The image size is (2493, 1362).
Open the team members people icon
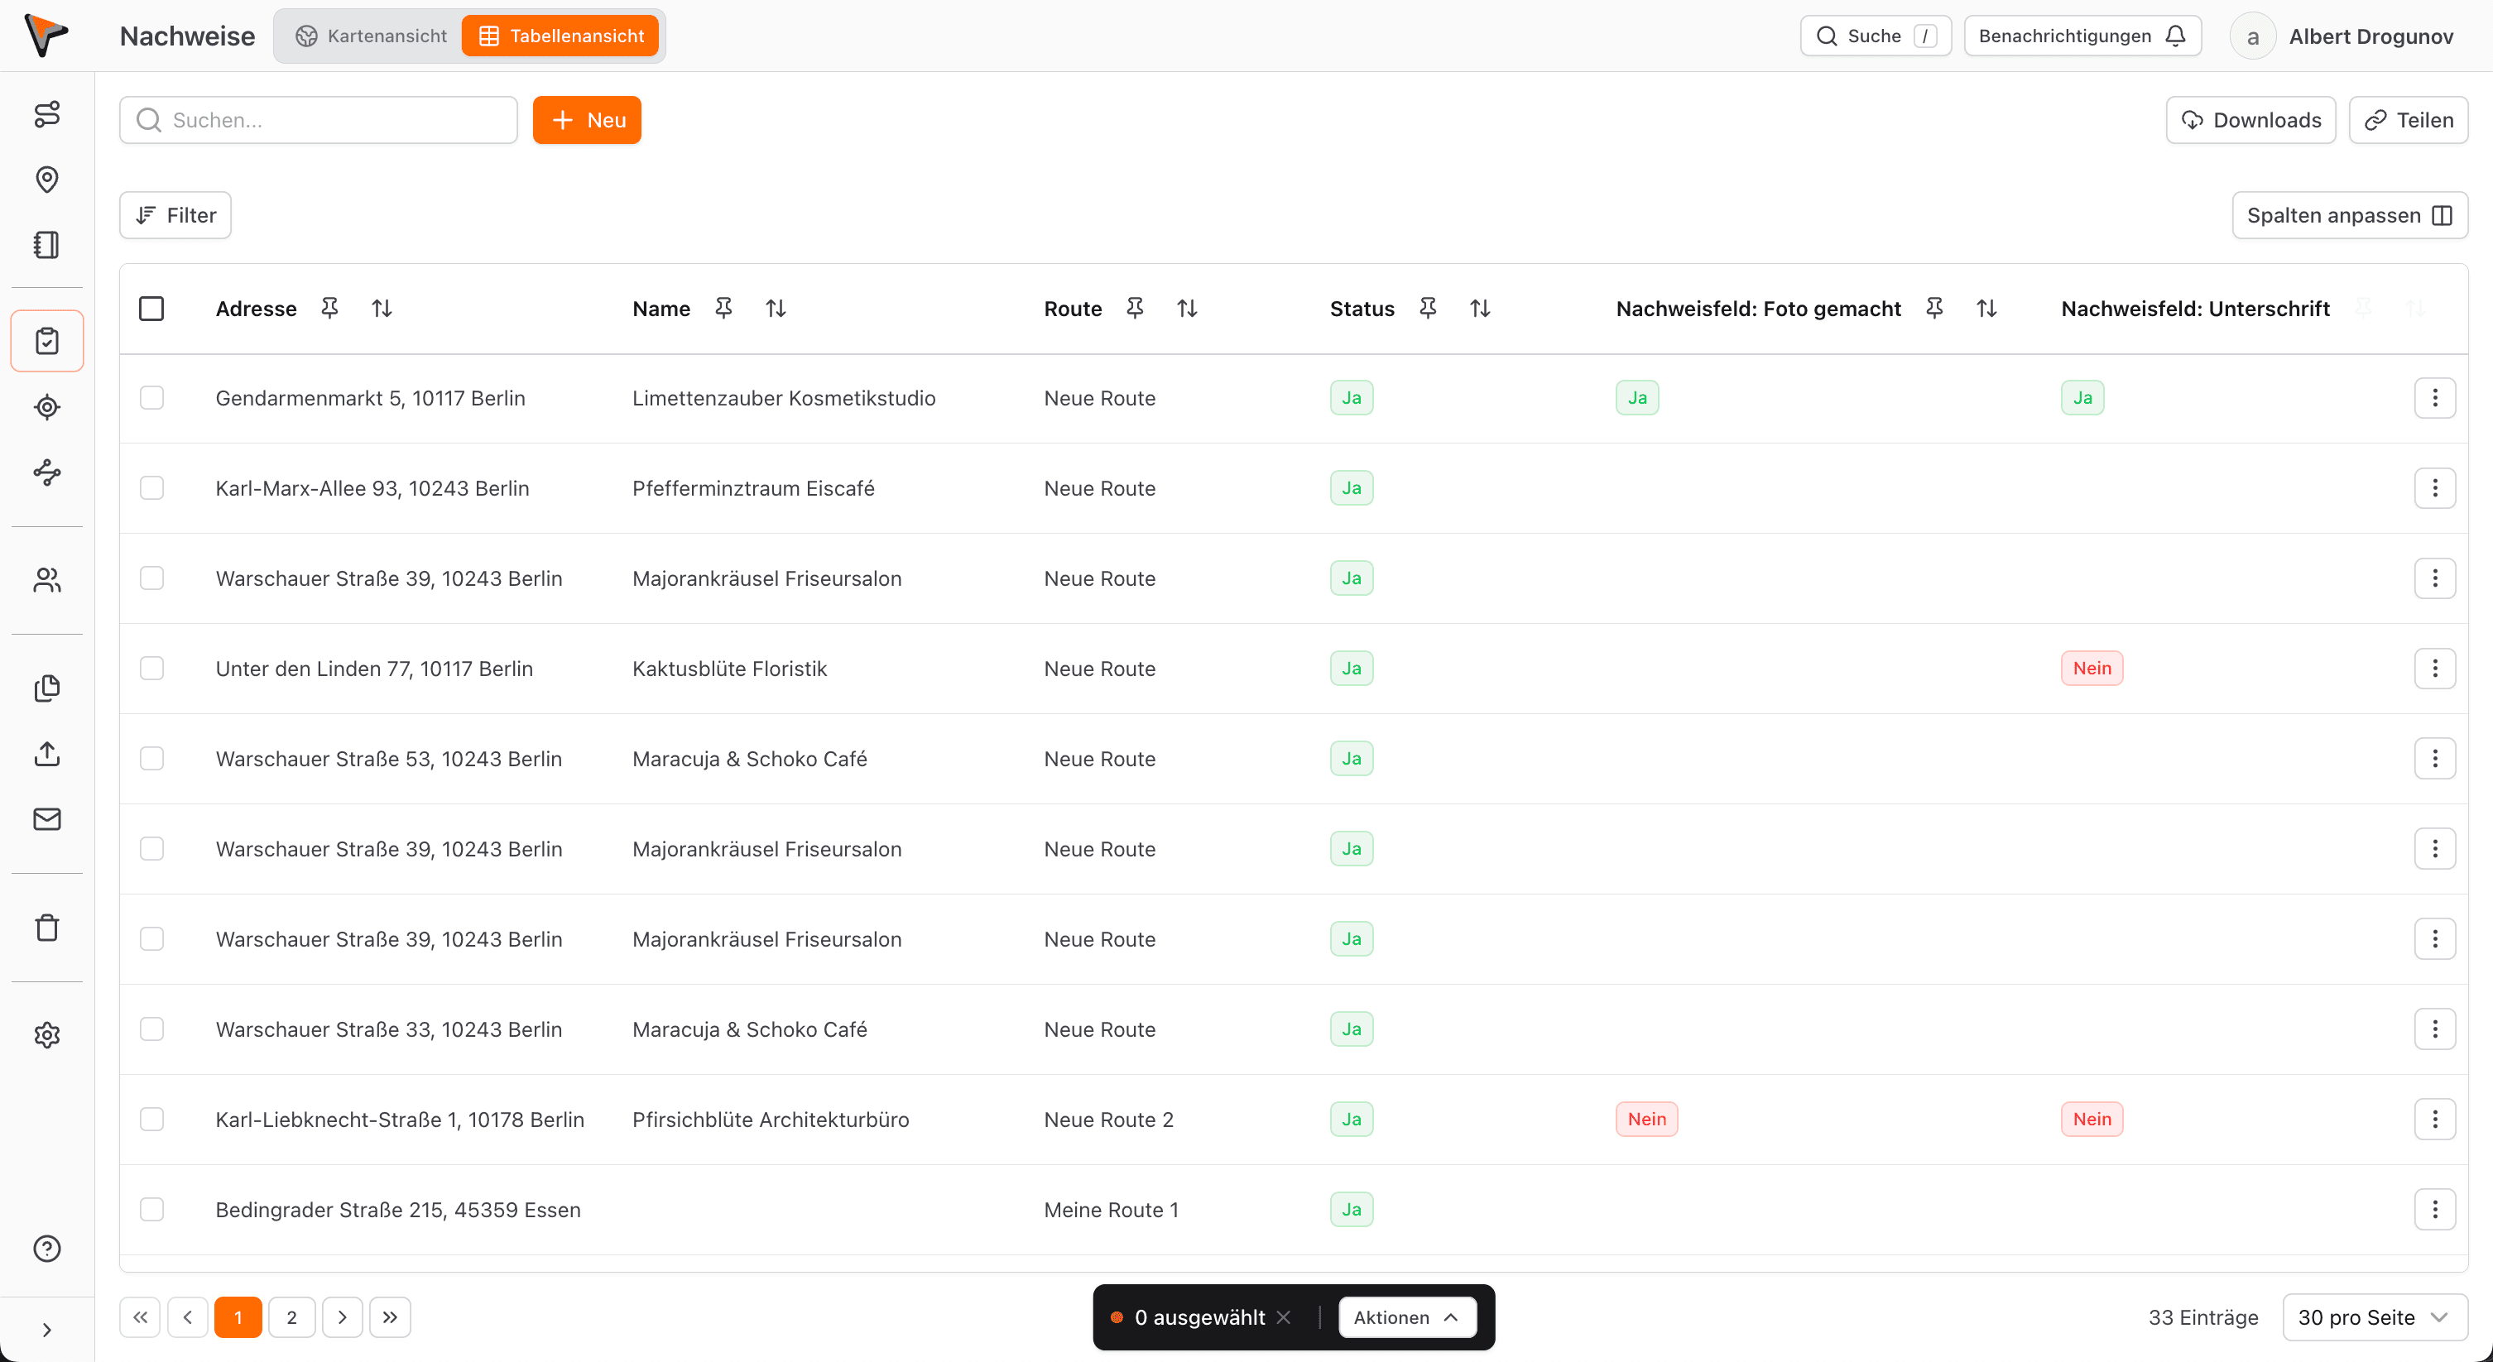[x=46, y=580]
